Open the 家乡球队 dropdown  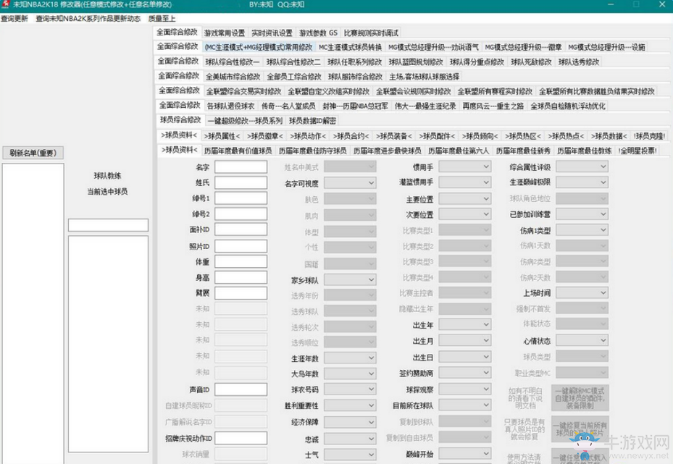(x=350, y=279)
